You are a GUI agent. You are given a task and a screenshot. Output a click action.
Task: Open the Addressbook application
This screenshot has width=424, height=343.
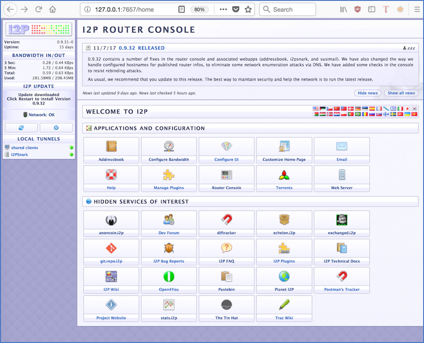(x=111, y=150)
